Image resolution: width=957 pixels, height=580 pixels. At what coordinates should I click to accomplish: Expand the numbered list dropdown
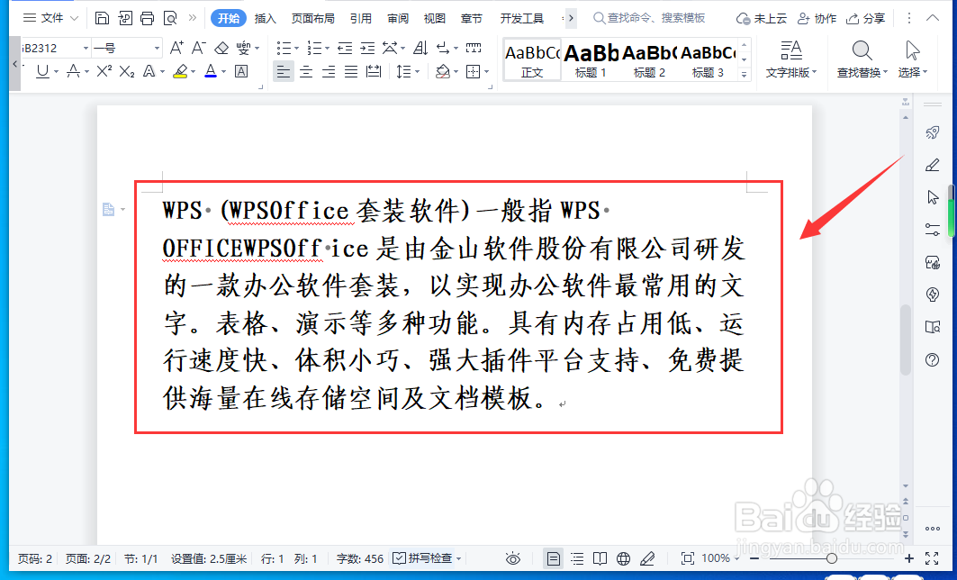point(327,49)
